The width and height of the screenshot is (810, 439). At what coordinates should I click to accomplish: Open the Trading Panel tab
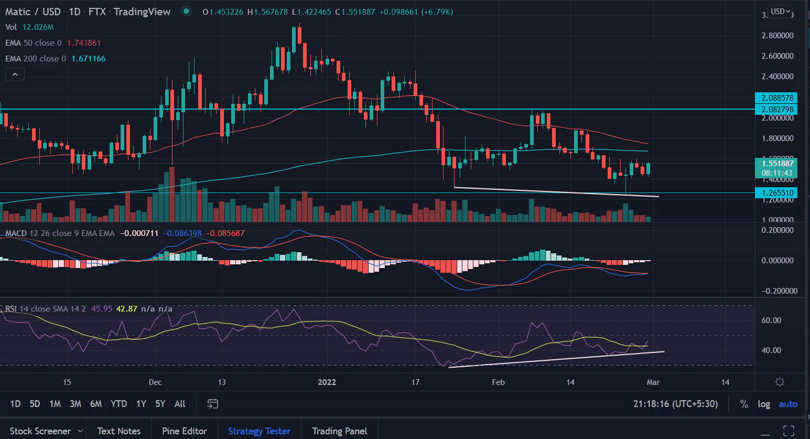click(339, 431)
